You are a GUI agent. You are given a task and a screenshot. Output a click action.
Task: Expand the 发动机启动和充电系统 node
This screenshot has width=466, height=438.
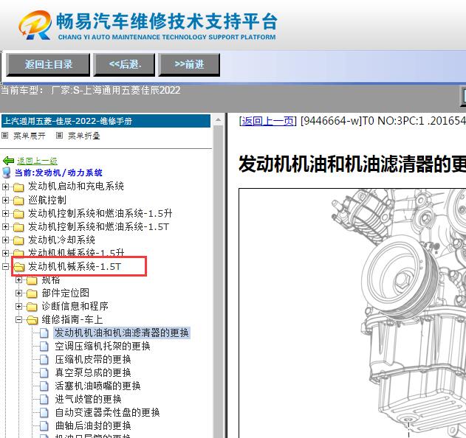[5, 187]
